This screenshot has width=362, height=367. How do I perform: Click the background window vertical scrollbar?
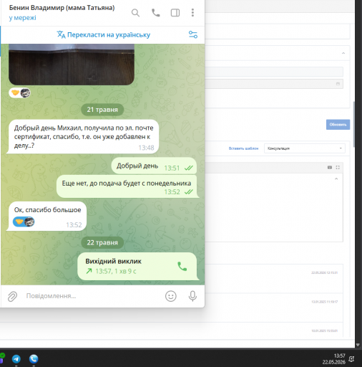[x=354, y=124]
